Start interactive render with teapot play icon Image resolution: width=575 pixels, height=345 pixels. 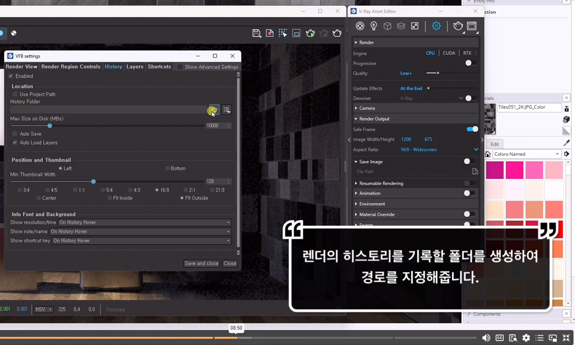tap(310, 33)
